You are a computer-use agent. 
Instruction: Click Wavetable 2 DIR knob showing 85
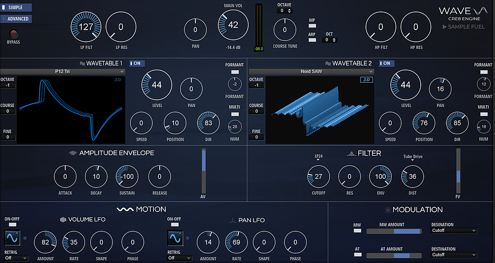457,123
